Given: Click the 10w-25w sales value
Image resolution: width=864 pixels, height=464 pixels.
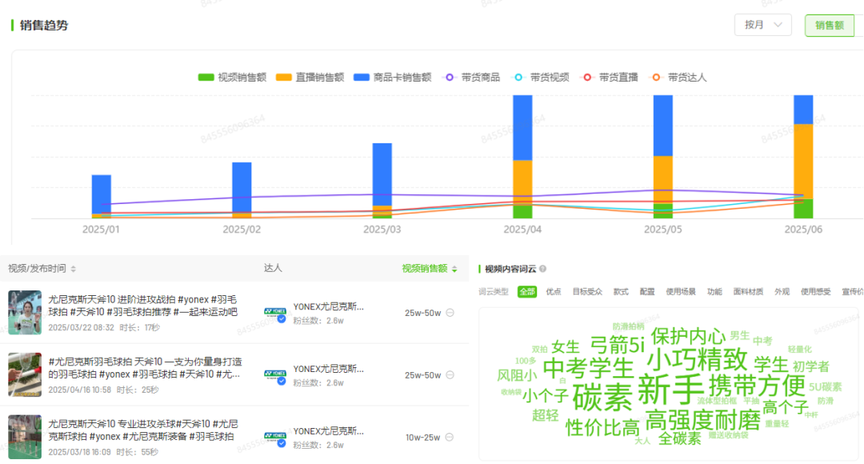Looking at the screenshot, I should (x=422, y=438).
